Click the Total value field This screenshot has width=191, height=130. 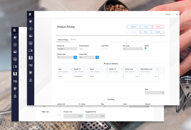point(155,93)
